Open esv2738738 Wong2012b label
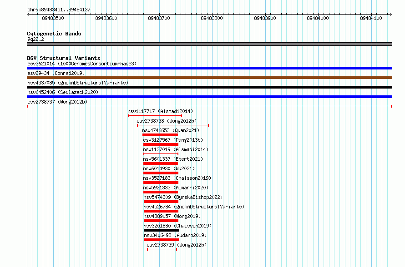This screenshot has width=405, height=267. pyautogui.click(x=167, y=121)
